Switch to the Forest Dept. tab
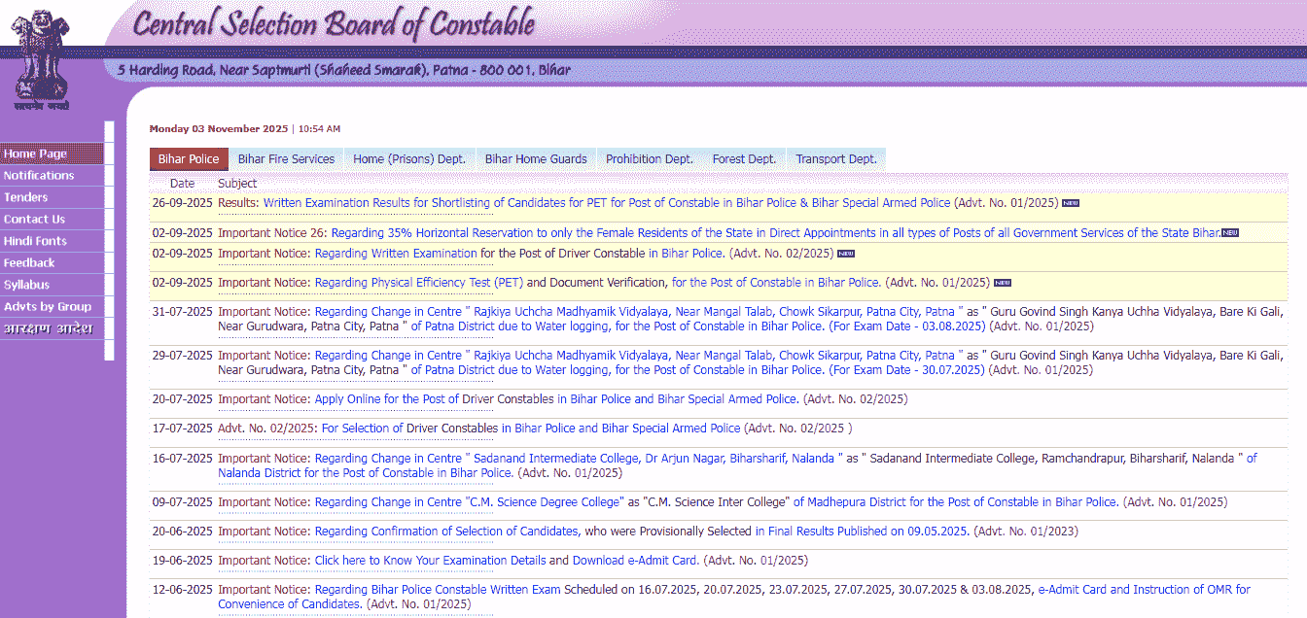The height and width of the screenshot is (618, 1307). [x=744, y=159]
